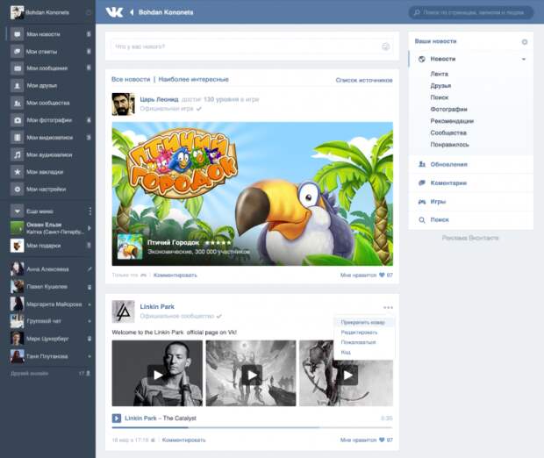Open the Мои сообщества group icon
Viewport: 544px width, 458px height.
coord(17,103)
